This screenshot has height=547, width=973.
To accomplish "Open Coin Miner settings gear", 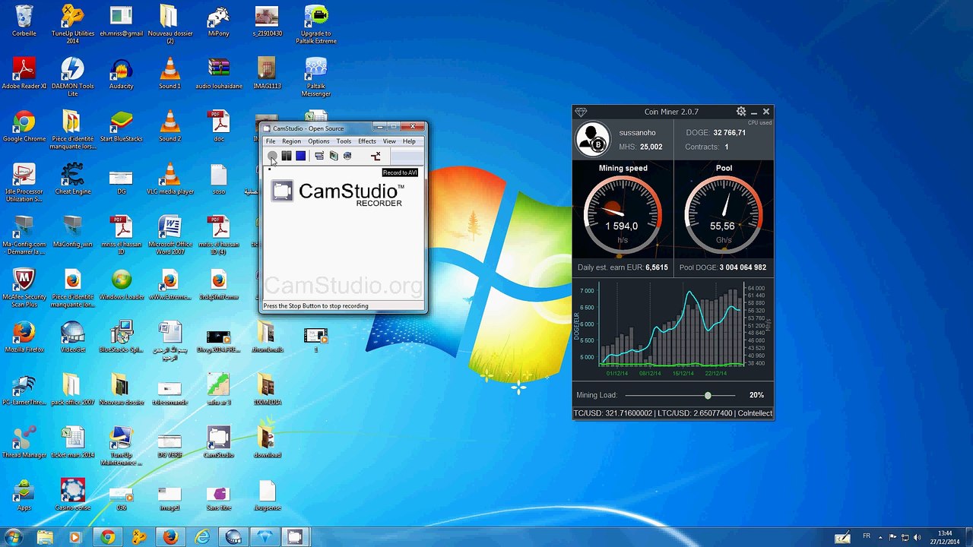I will point(741,112).
